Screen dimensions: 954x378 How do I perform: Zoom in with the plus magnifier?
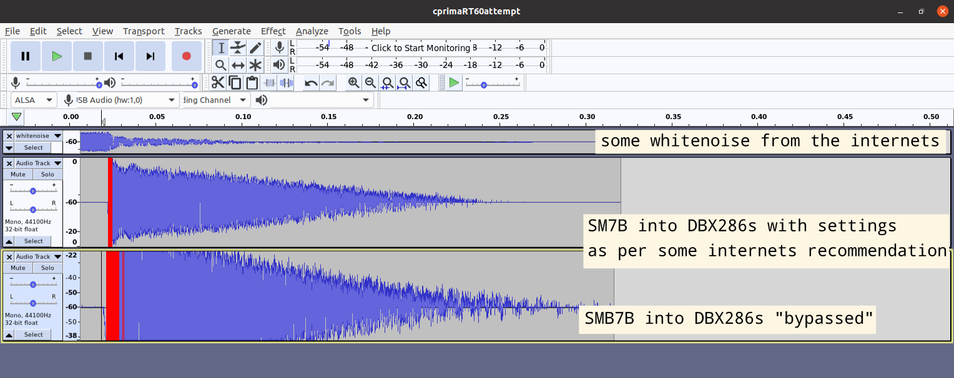(353, 82)
